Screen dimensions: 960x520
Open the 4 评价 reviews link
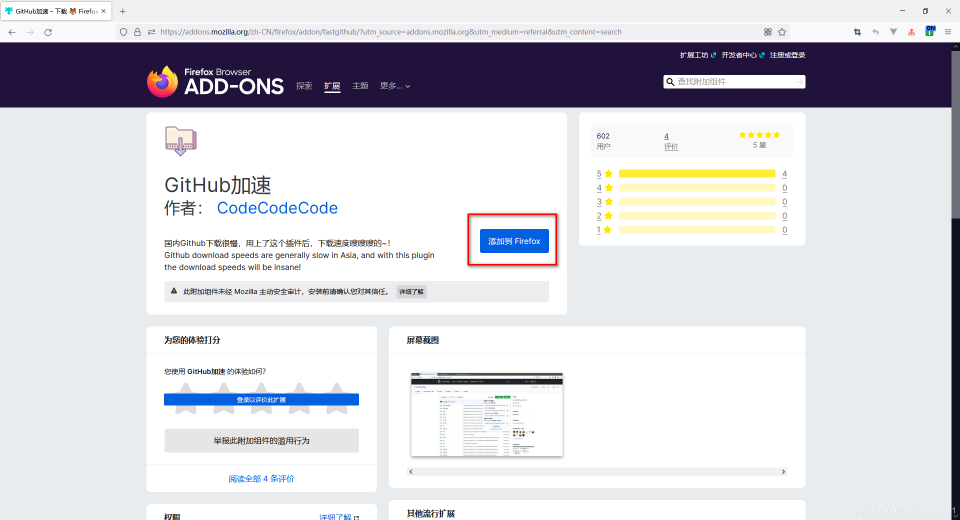pos(671,141)
